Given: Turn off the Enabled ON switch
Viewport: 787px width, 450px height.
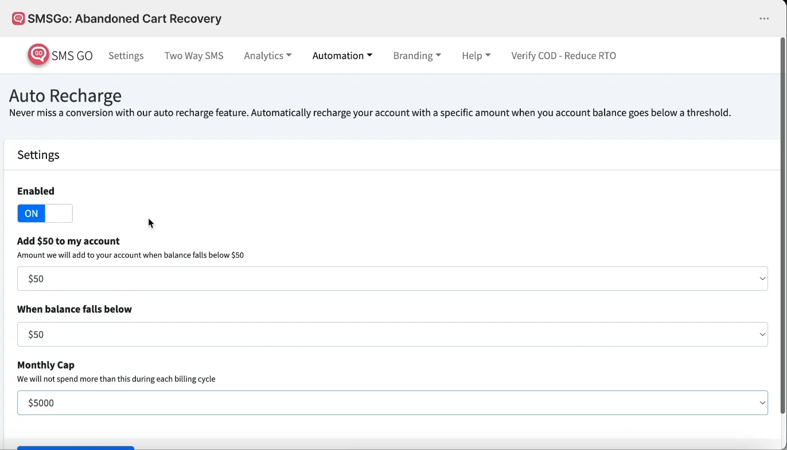Looking at the screenshot, I should point(45,214).
